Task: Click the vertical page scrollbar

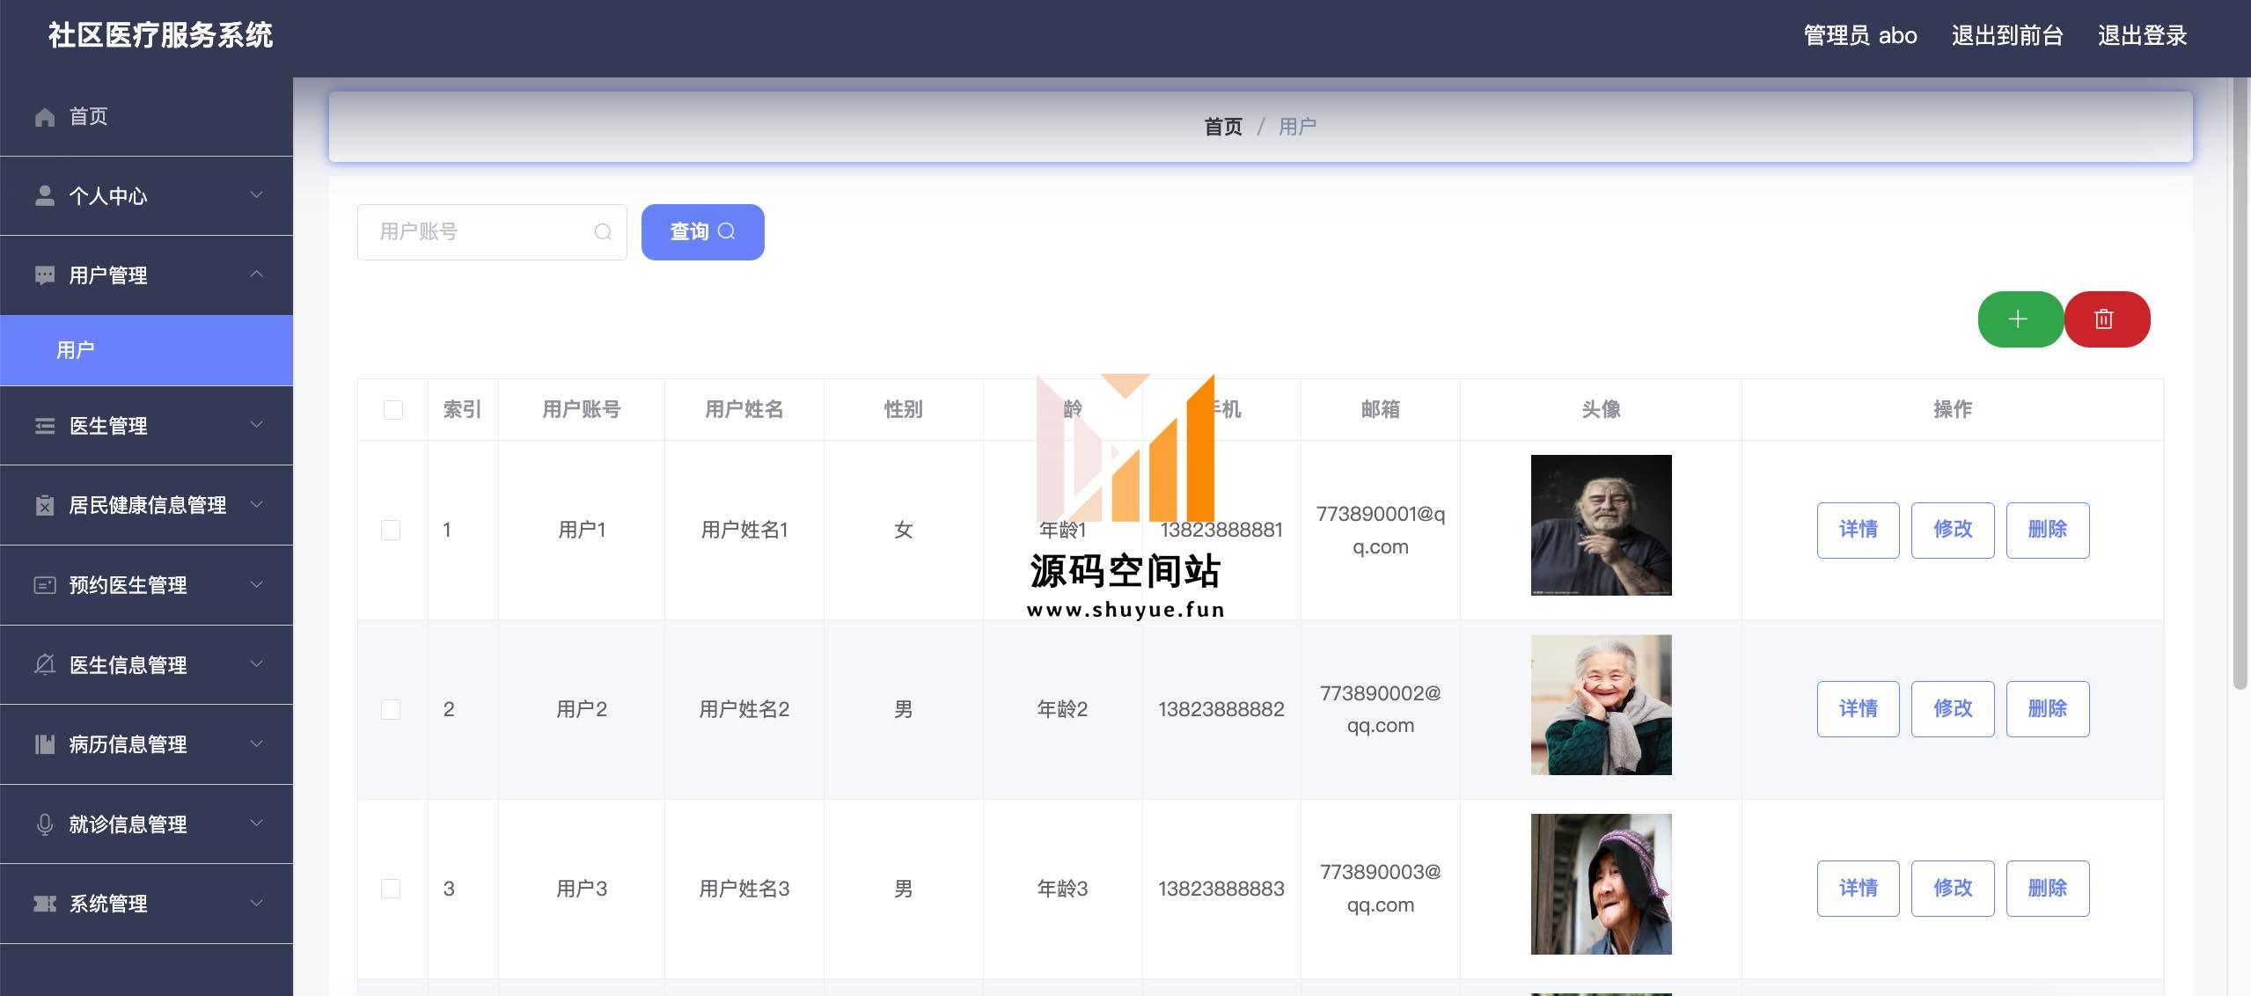Action: (x=2240, y=383)
